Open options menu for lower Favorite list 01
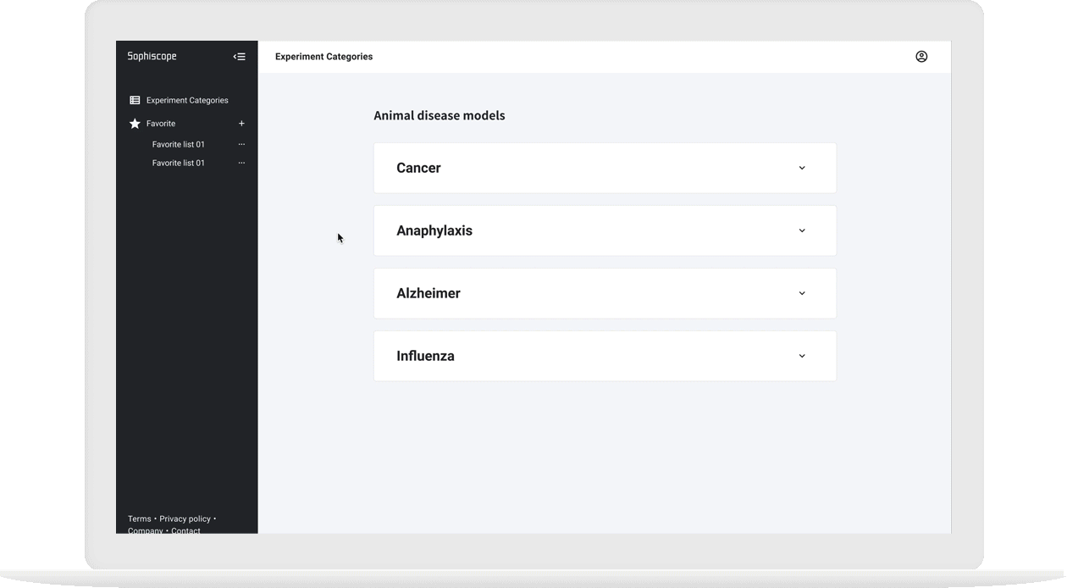1067x588 pixels. [x=241, y=163]
